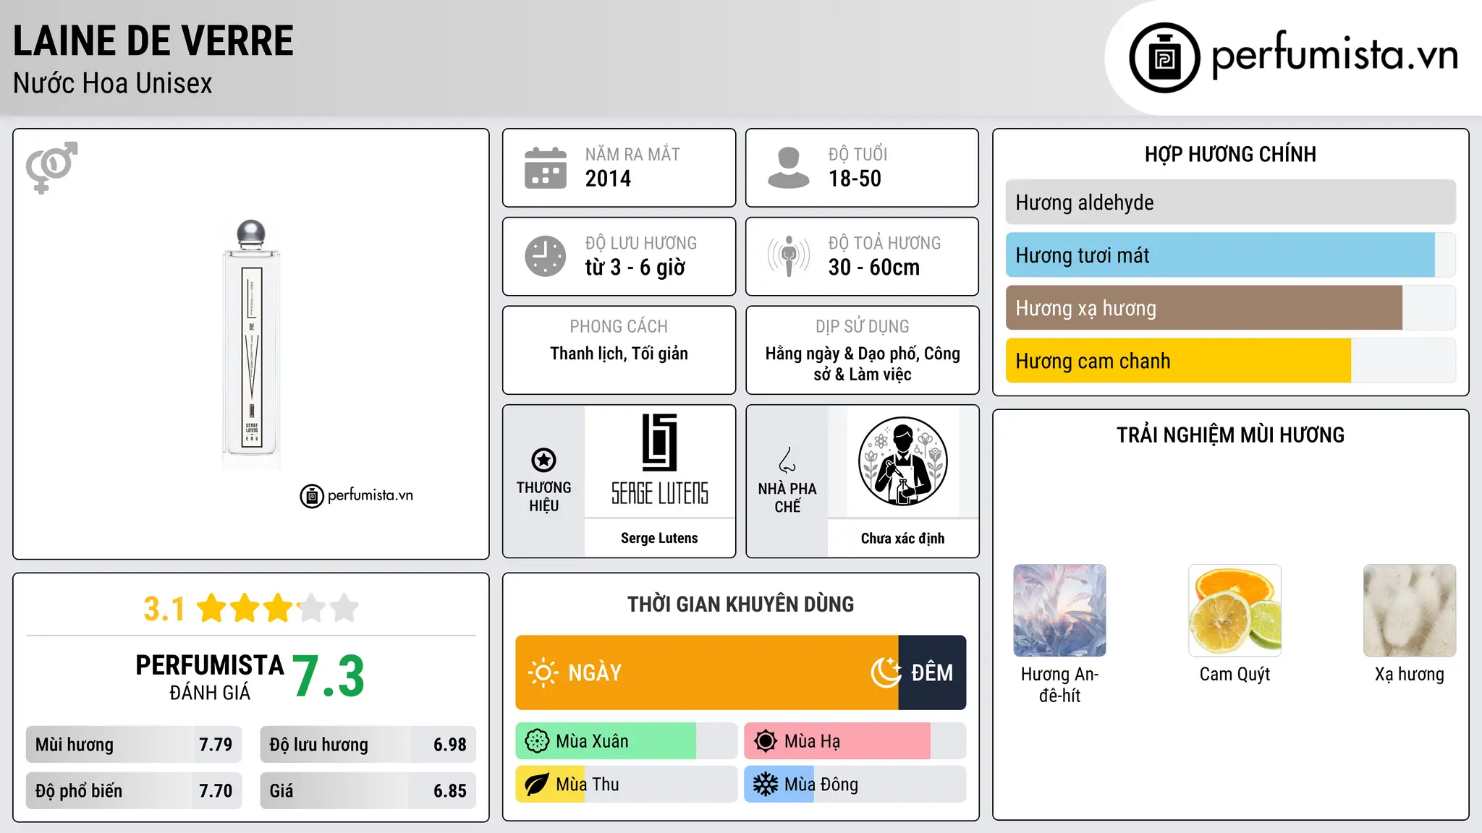The width and height of the screenshot is (1482, 833).
Task: Click the Thời gian khuyên dùng heading
Action: (741, 604)
